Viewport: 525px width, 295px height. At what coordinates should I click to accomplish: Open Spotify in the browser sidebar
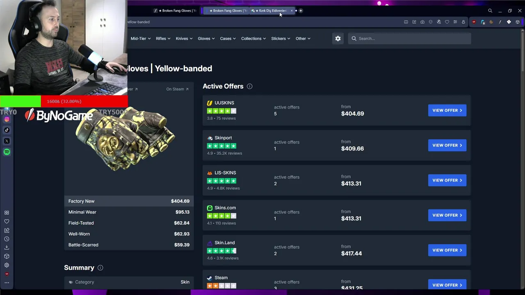7,152
